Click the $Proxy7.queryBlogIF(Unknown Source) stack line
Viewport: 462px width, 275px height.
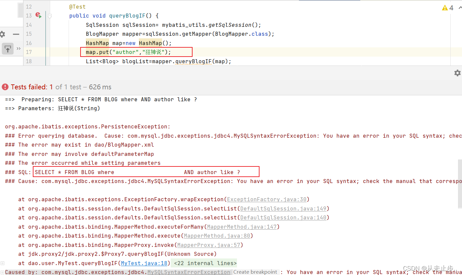[118, 254]
